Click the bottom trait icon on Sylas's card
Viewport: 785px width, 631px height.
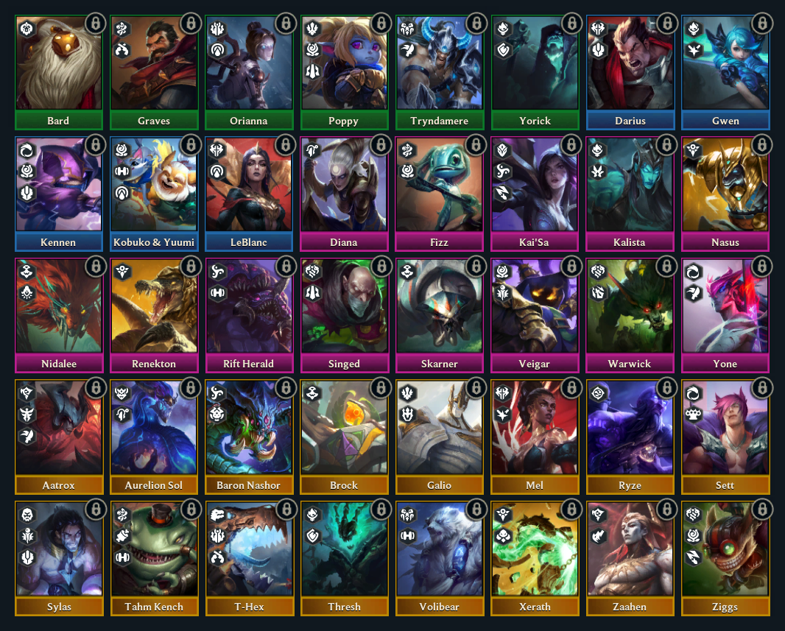point(27,557)
